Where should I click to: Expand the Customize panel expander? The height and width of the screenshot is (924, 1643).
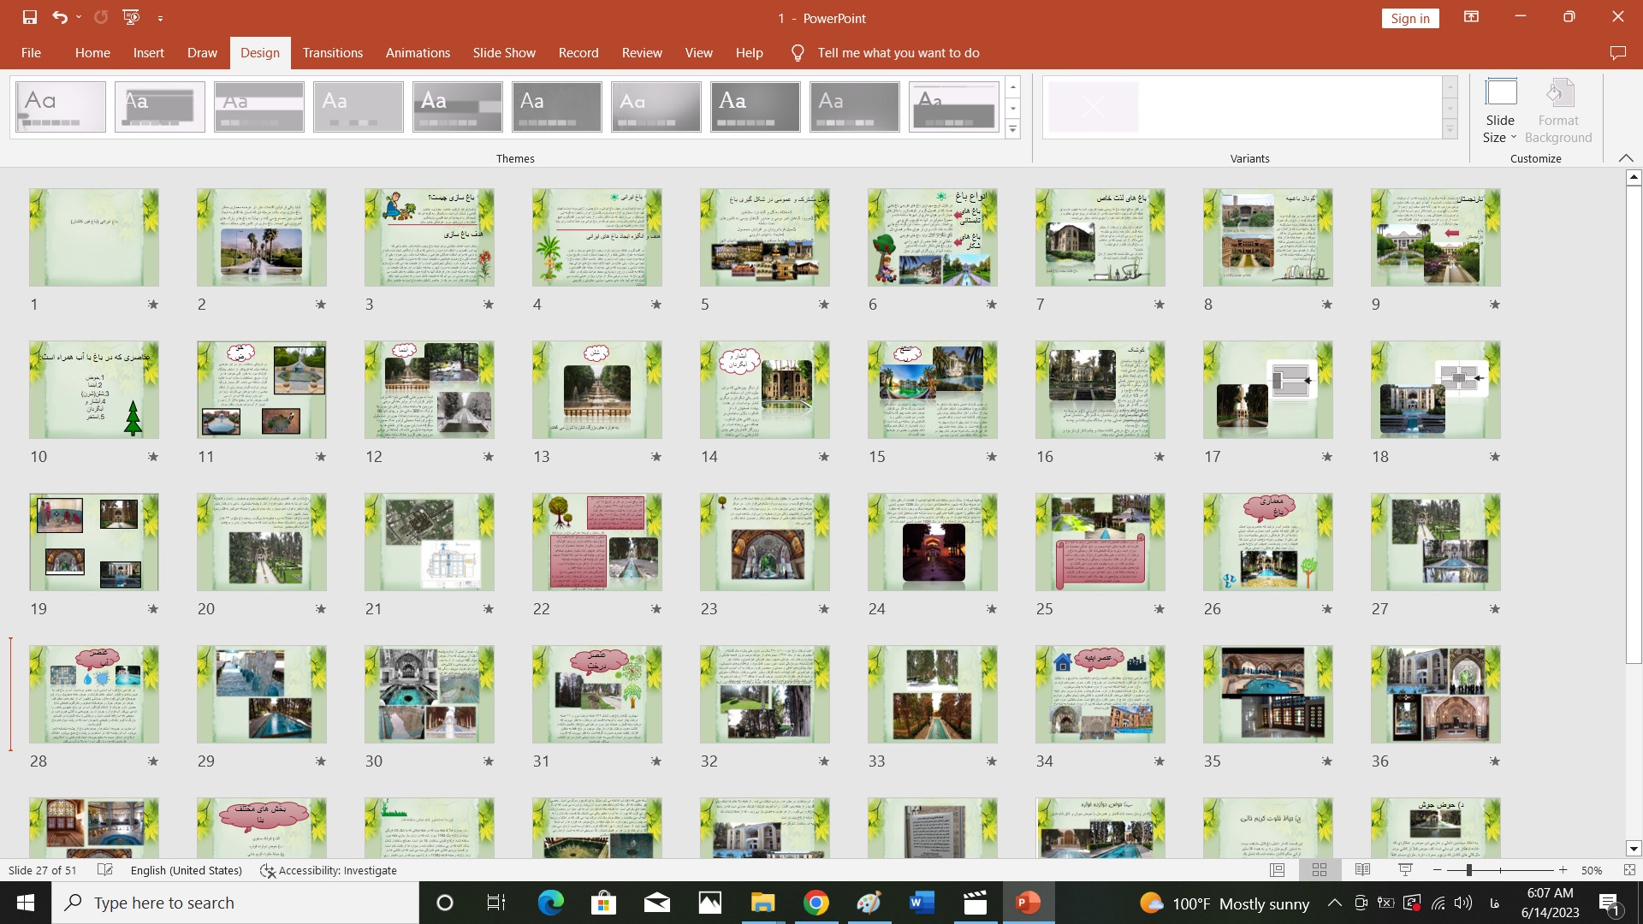tap(1626, 159)
